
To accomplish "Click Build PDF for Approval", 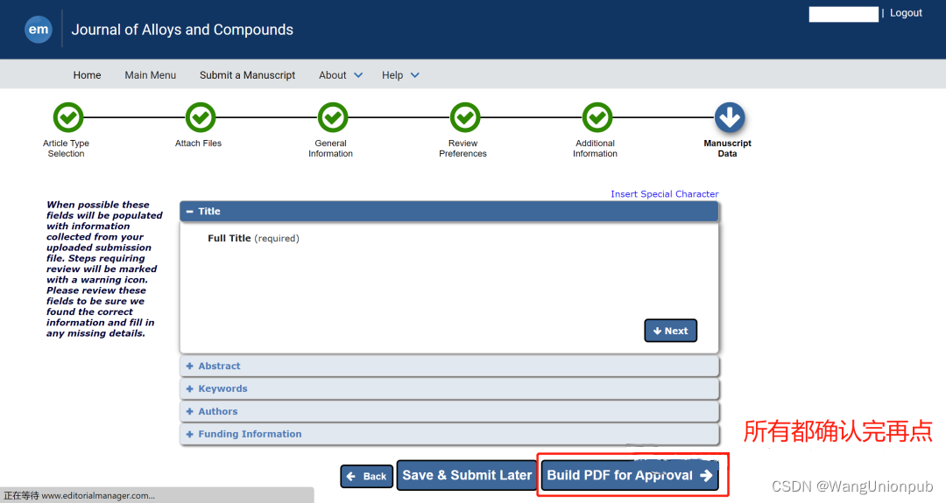I will (x=630, y=475).
